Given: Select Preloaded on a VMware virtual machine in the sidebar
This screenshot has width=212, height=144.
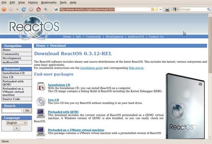Looking at the screenshot, I should (x=17, y=92).
